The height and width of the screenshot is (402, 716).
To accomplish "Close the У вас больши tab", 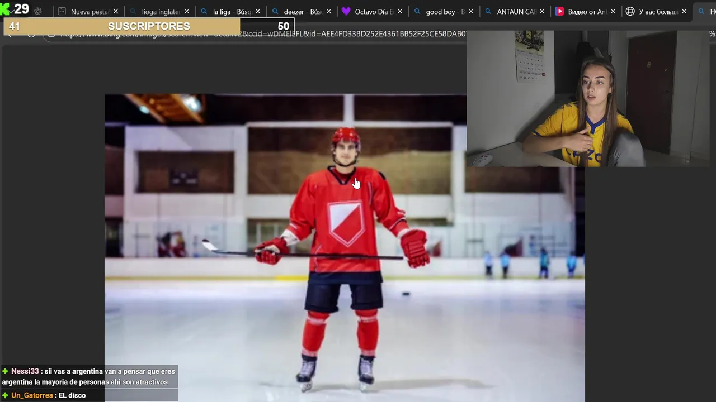I will [x=684, y=11].
